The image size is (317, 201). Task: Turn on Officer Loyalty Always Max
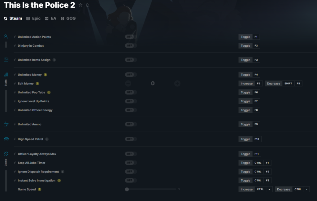[x=131, y=154]
